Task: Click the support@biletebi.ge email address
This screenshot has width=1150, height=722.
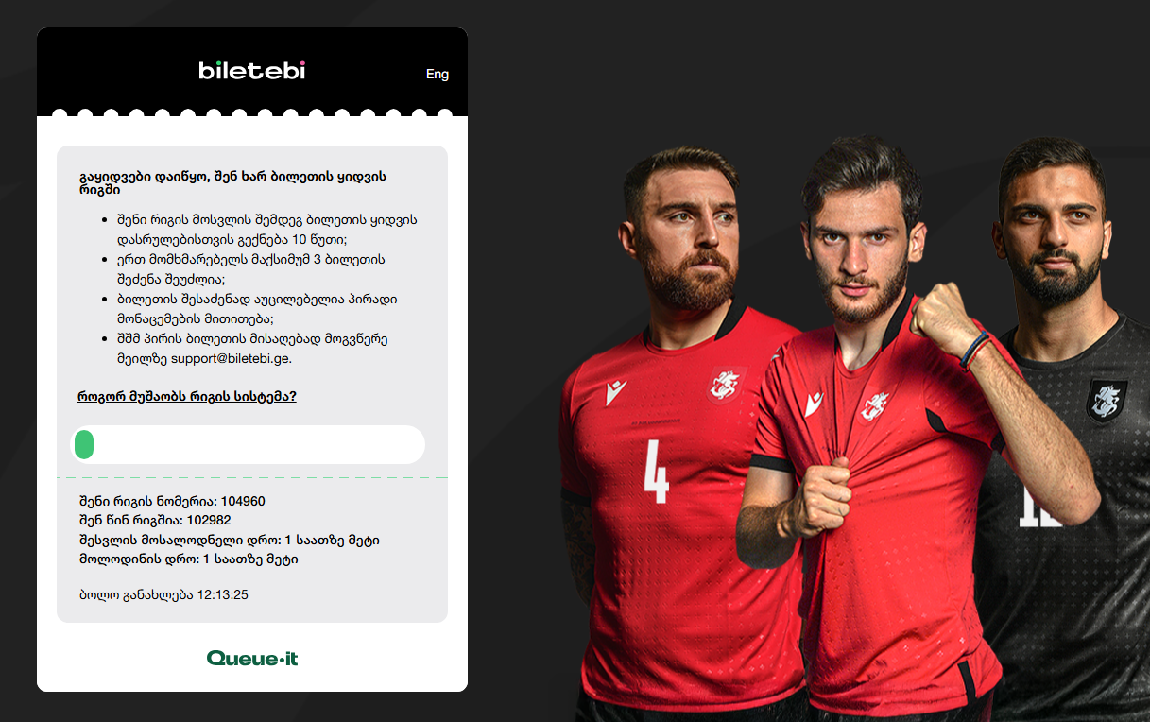Action: pyautogui.click(x=232, y=358)
